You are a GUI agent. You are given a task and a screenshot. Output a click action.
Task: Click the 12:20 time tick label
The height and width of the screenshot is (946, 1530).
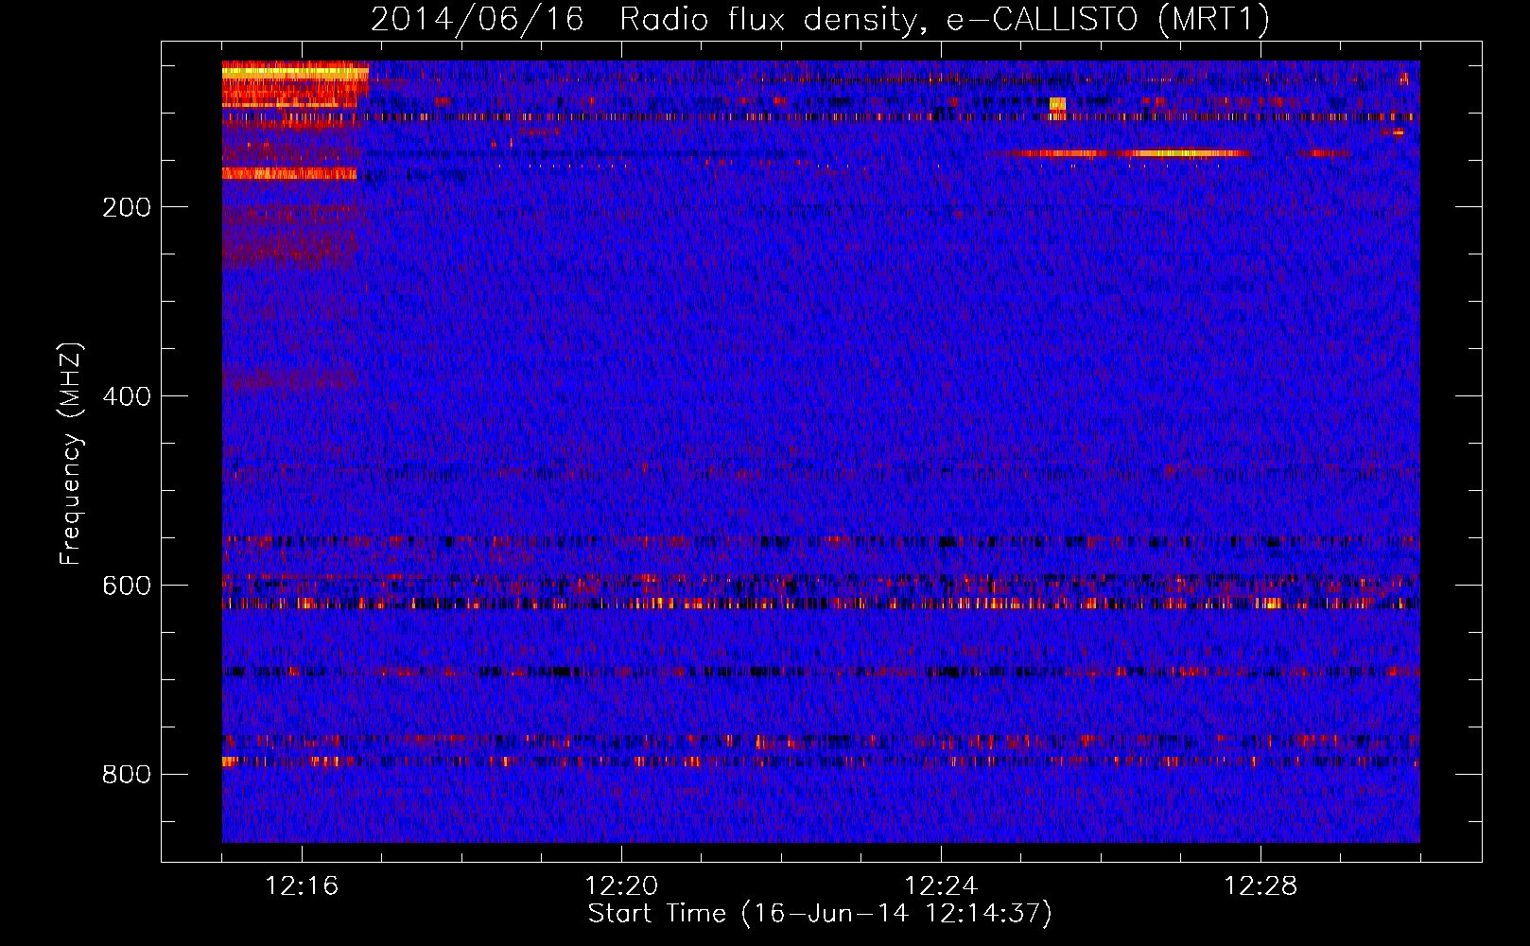coord(621,886)
